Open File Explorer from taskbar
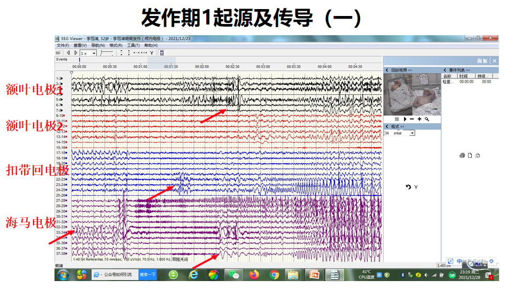The image size is (513, 288). [x=293, y=275]
